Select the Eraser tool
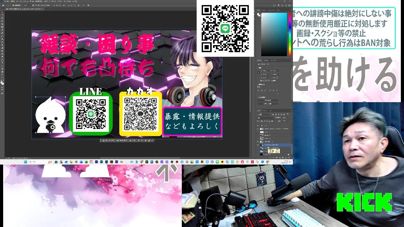Screen dimensions: 404x227 pyautogui.click(x=2, y=45)
